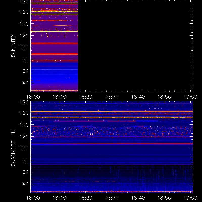Click 18:30 time label under Sagamore Hill plot
The width and height of the screenshot is (202, 202).
[x=112, y=198]
